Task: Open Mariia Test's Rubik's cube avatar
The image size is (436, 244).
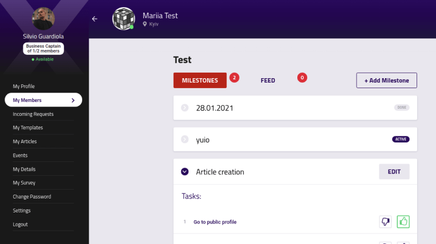Action: click(124, 19)
